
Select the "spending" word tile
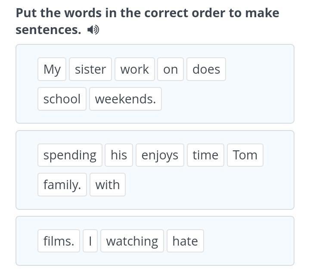[x=70, y=155]
